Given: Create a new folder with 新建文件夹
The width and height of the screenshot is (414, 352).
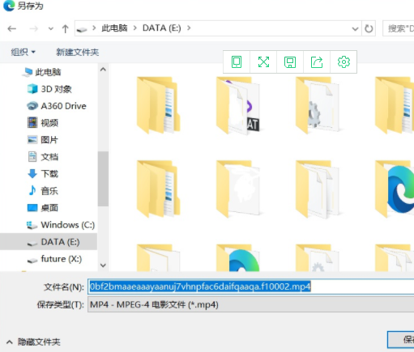Looking at the screenshot, I should (77, 52).
